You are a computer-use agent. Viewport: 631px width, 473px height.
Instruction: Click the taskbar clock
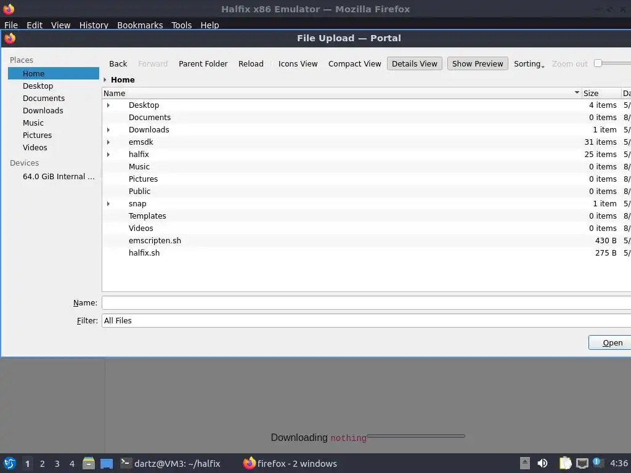click(619, 463)
